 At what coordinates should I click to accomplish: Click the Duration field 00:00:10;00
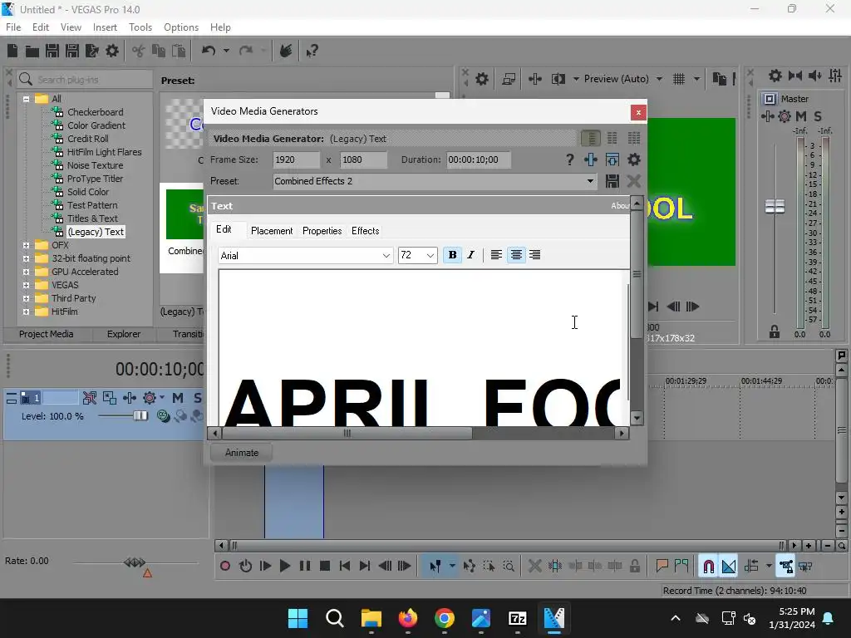(x=478, y=159)
